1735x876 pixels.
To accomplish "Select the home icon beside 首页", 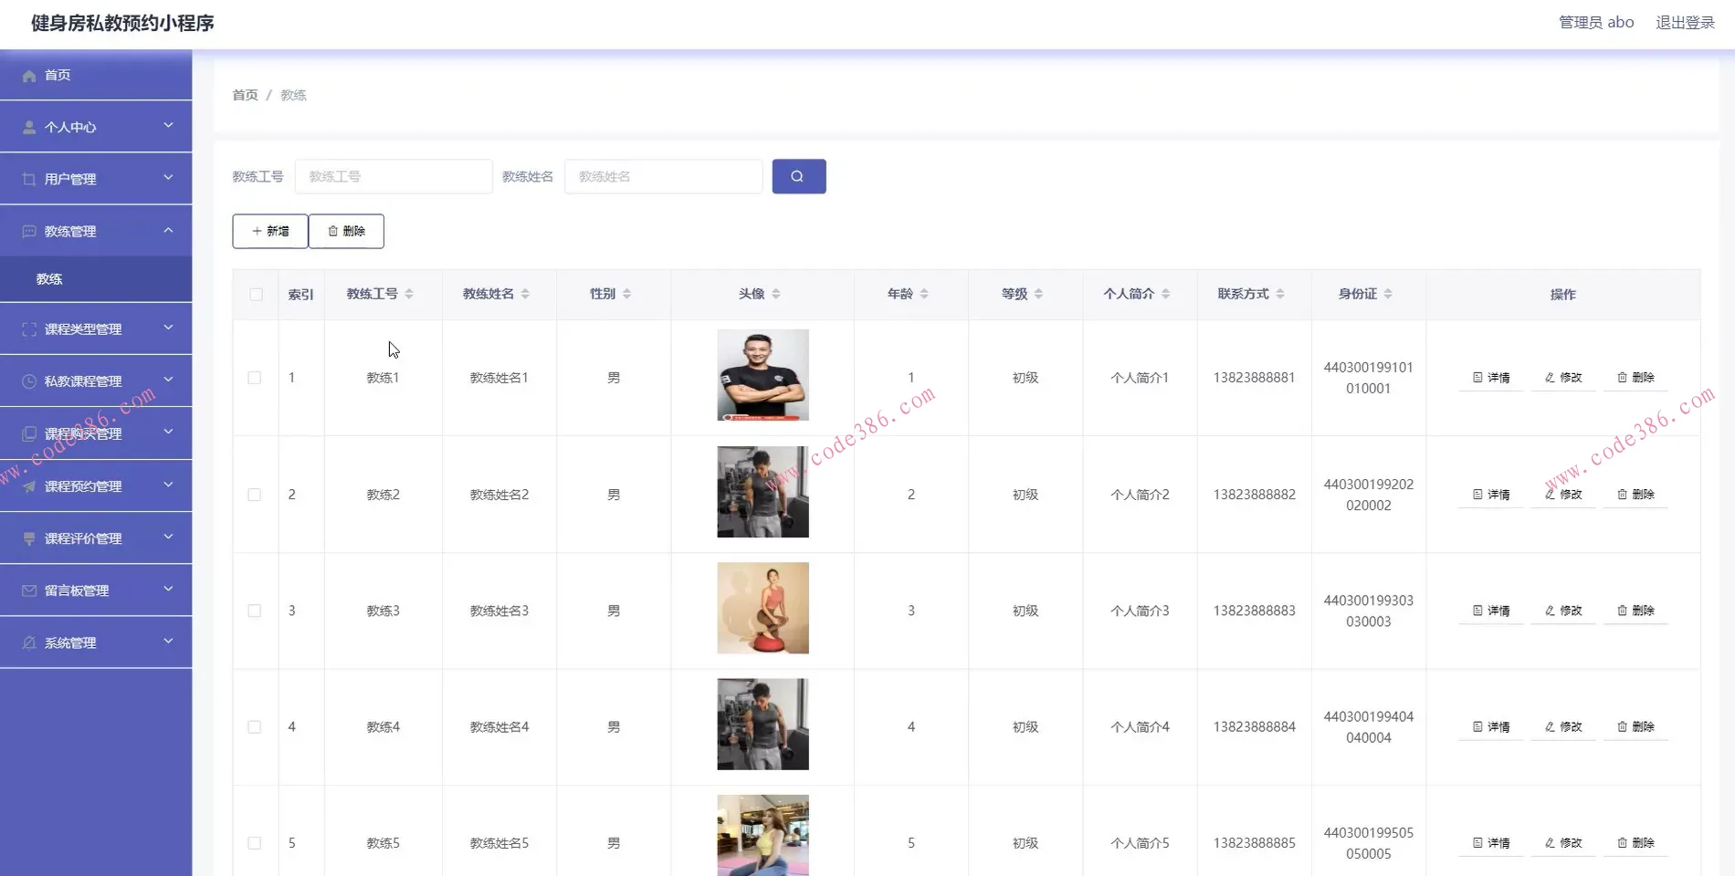I will [x=28, y=75].
